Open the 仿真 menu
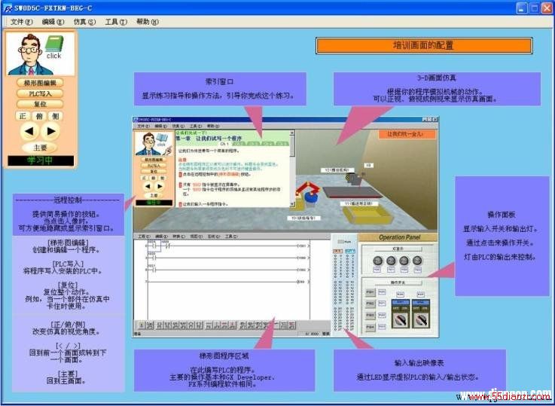 pos(84,22)
